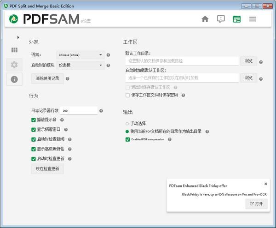
Task: Click the 清除使用记录 button
Action: (47, 78)
